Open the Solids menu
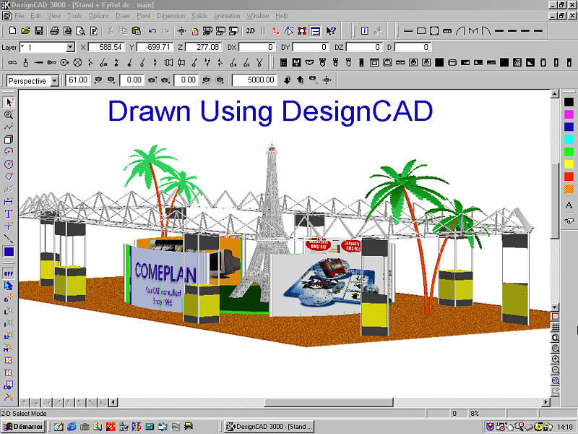578x434 pixels. click(x=199, y=15)
